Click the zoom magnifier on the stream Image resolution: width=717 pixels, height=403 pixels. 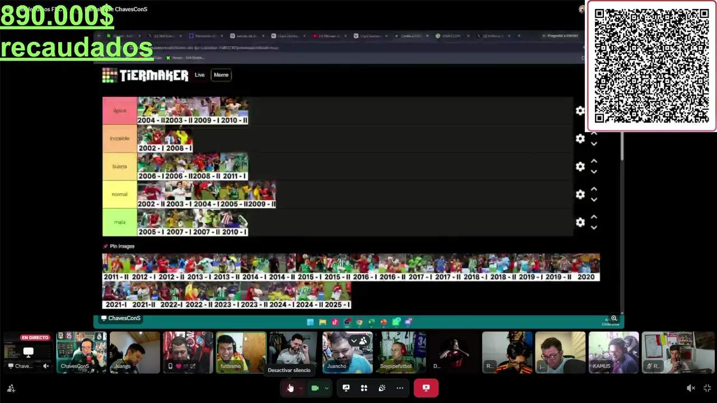[614, 318]
